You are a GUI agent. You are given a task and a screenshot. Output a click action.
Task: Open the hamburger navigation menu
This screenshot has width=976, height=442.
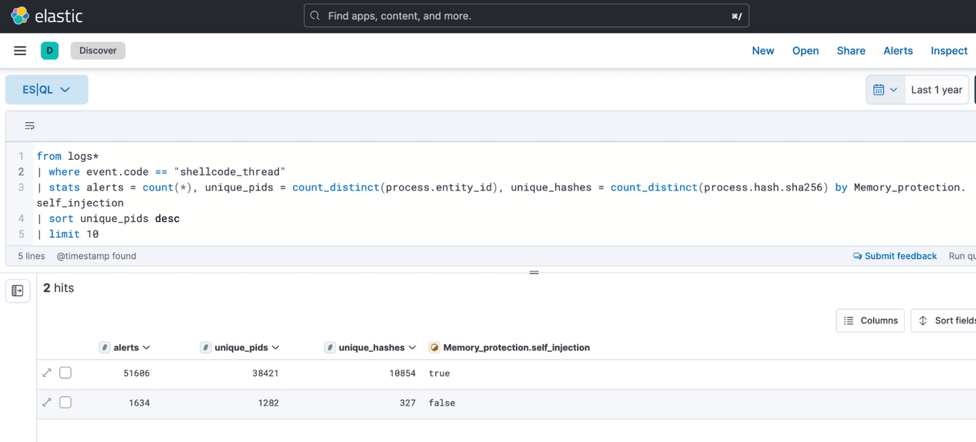20,51
